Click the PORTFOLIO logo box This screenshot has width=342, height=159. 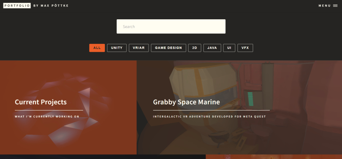coord(17,6)
